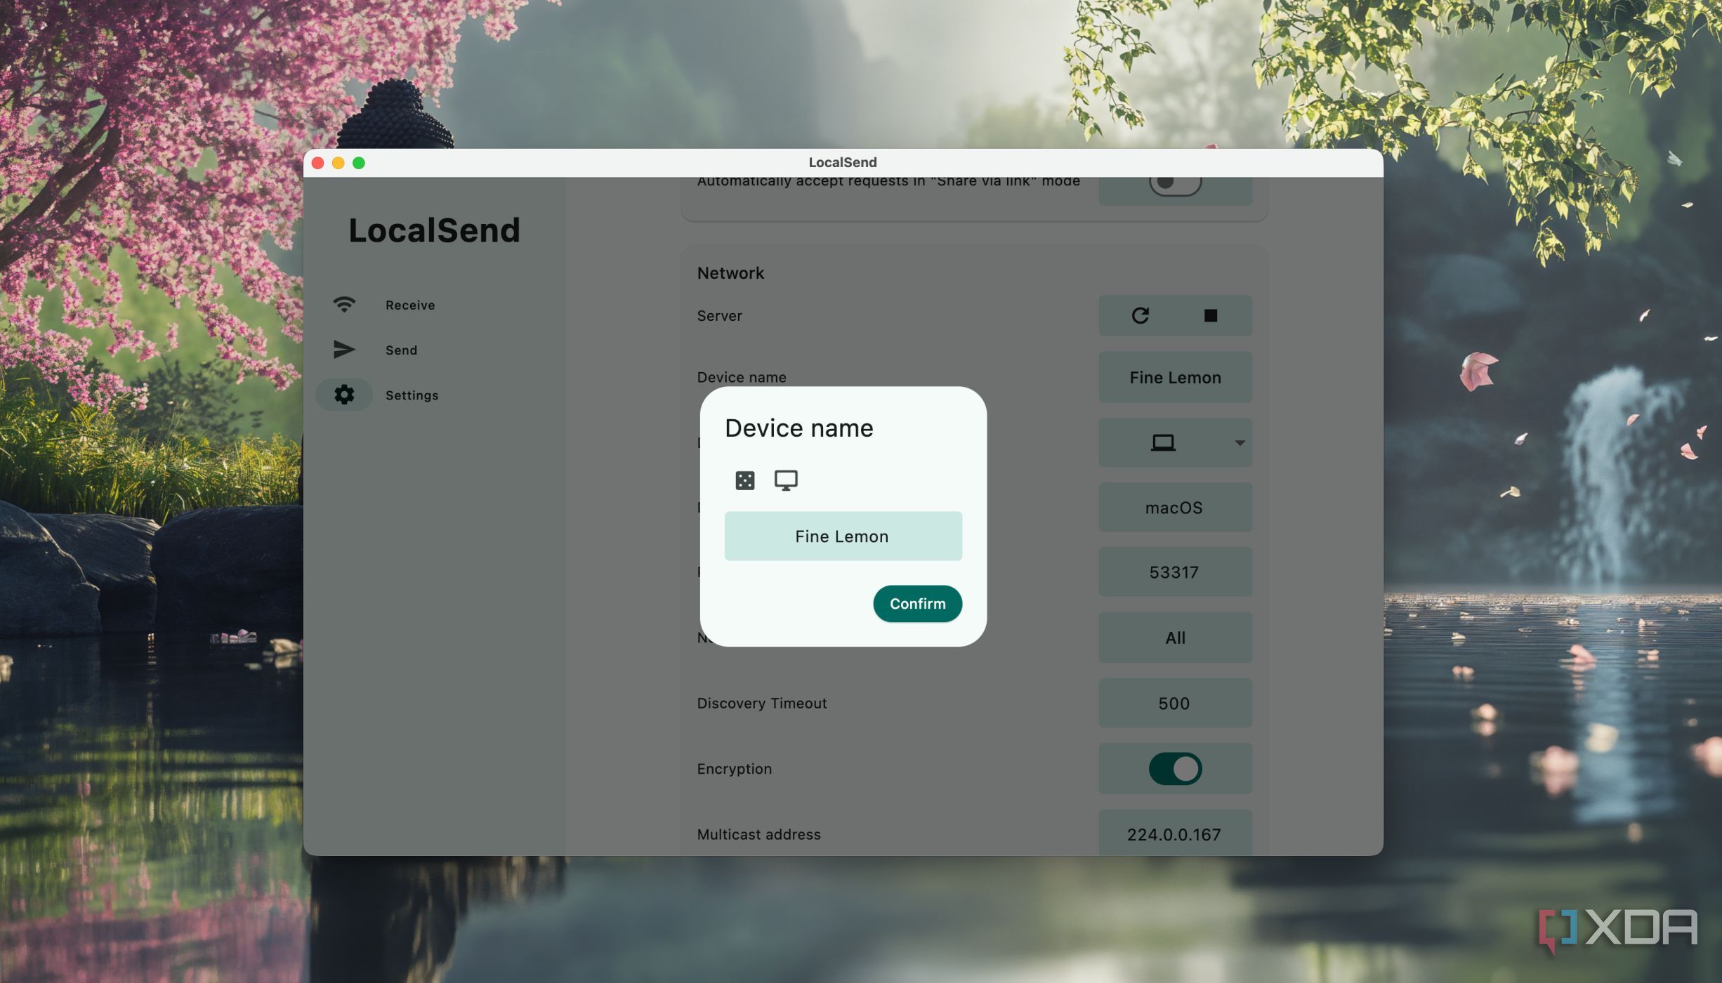Click the macOS device model field
The width and height of the screenshot is (1722, 983).
[x=1175, y=508]
